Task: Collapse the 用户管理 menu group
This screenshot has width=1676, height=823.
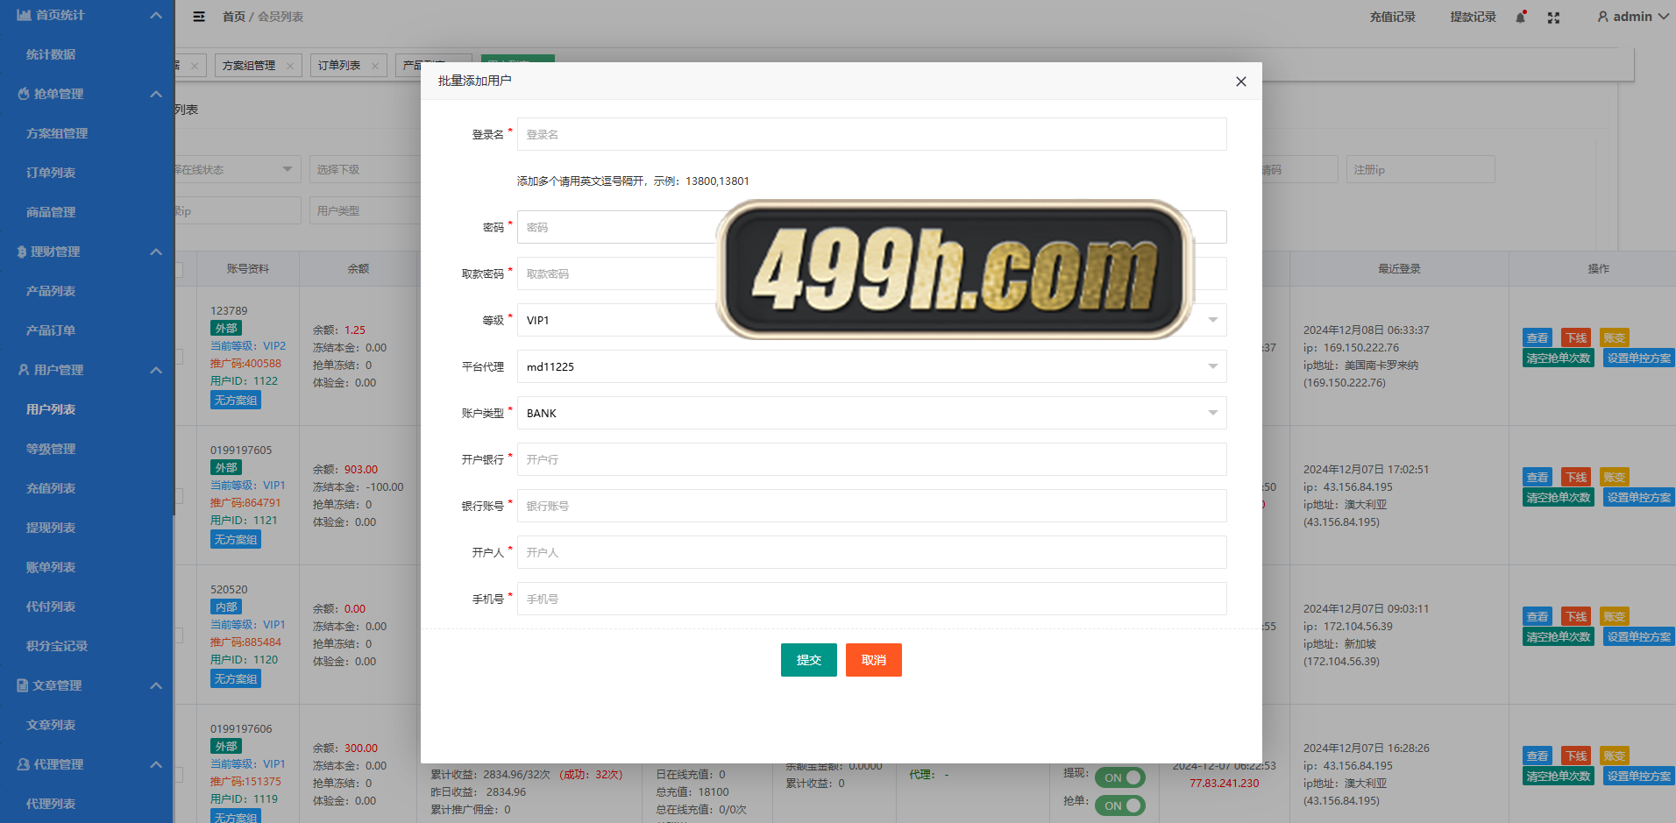Action: 156,370
